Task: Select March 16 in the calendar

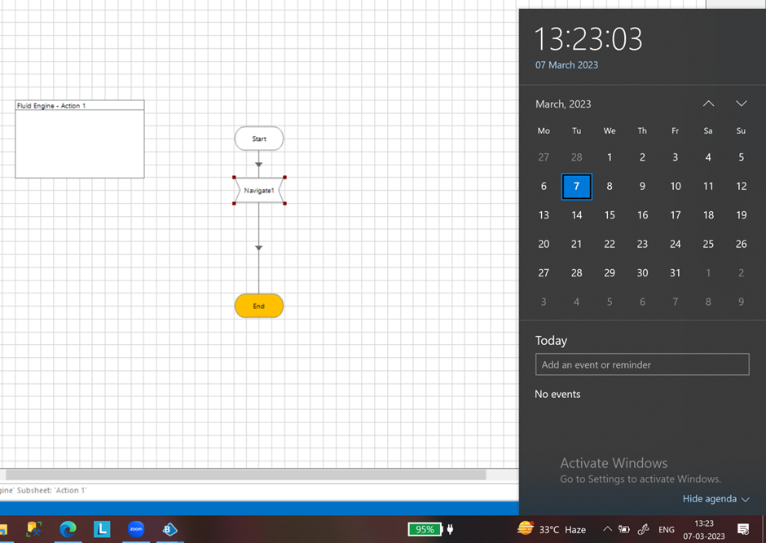Action: point(642,215)
